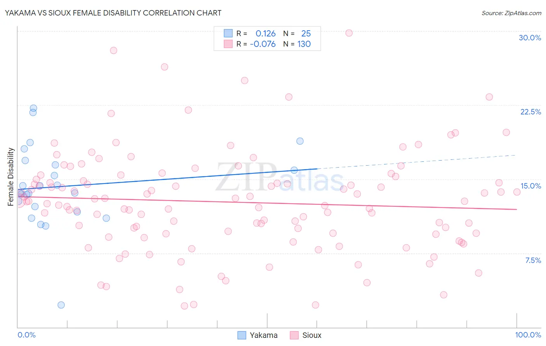Select the Sioux legend label

pos(312,335)
